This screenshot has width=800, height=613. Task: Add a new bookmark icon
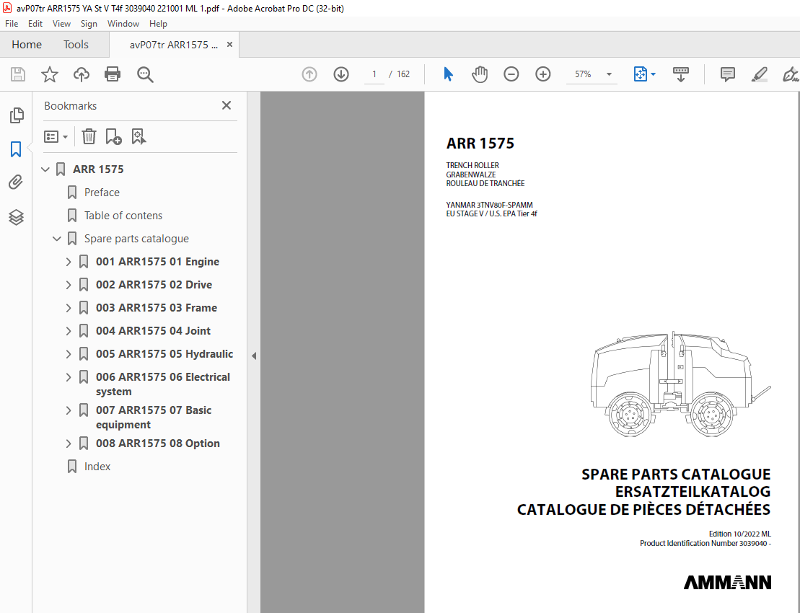point(113,137)
